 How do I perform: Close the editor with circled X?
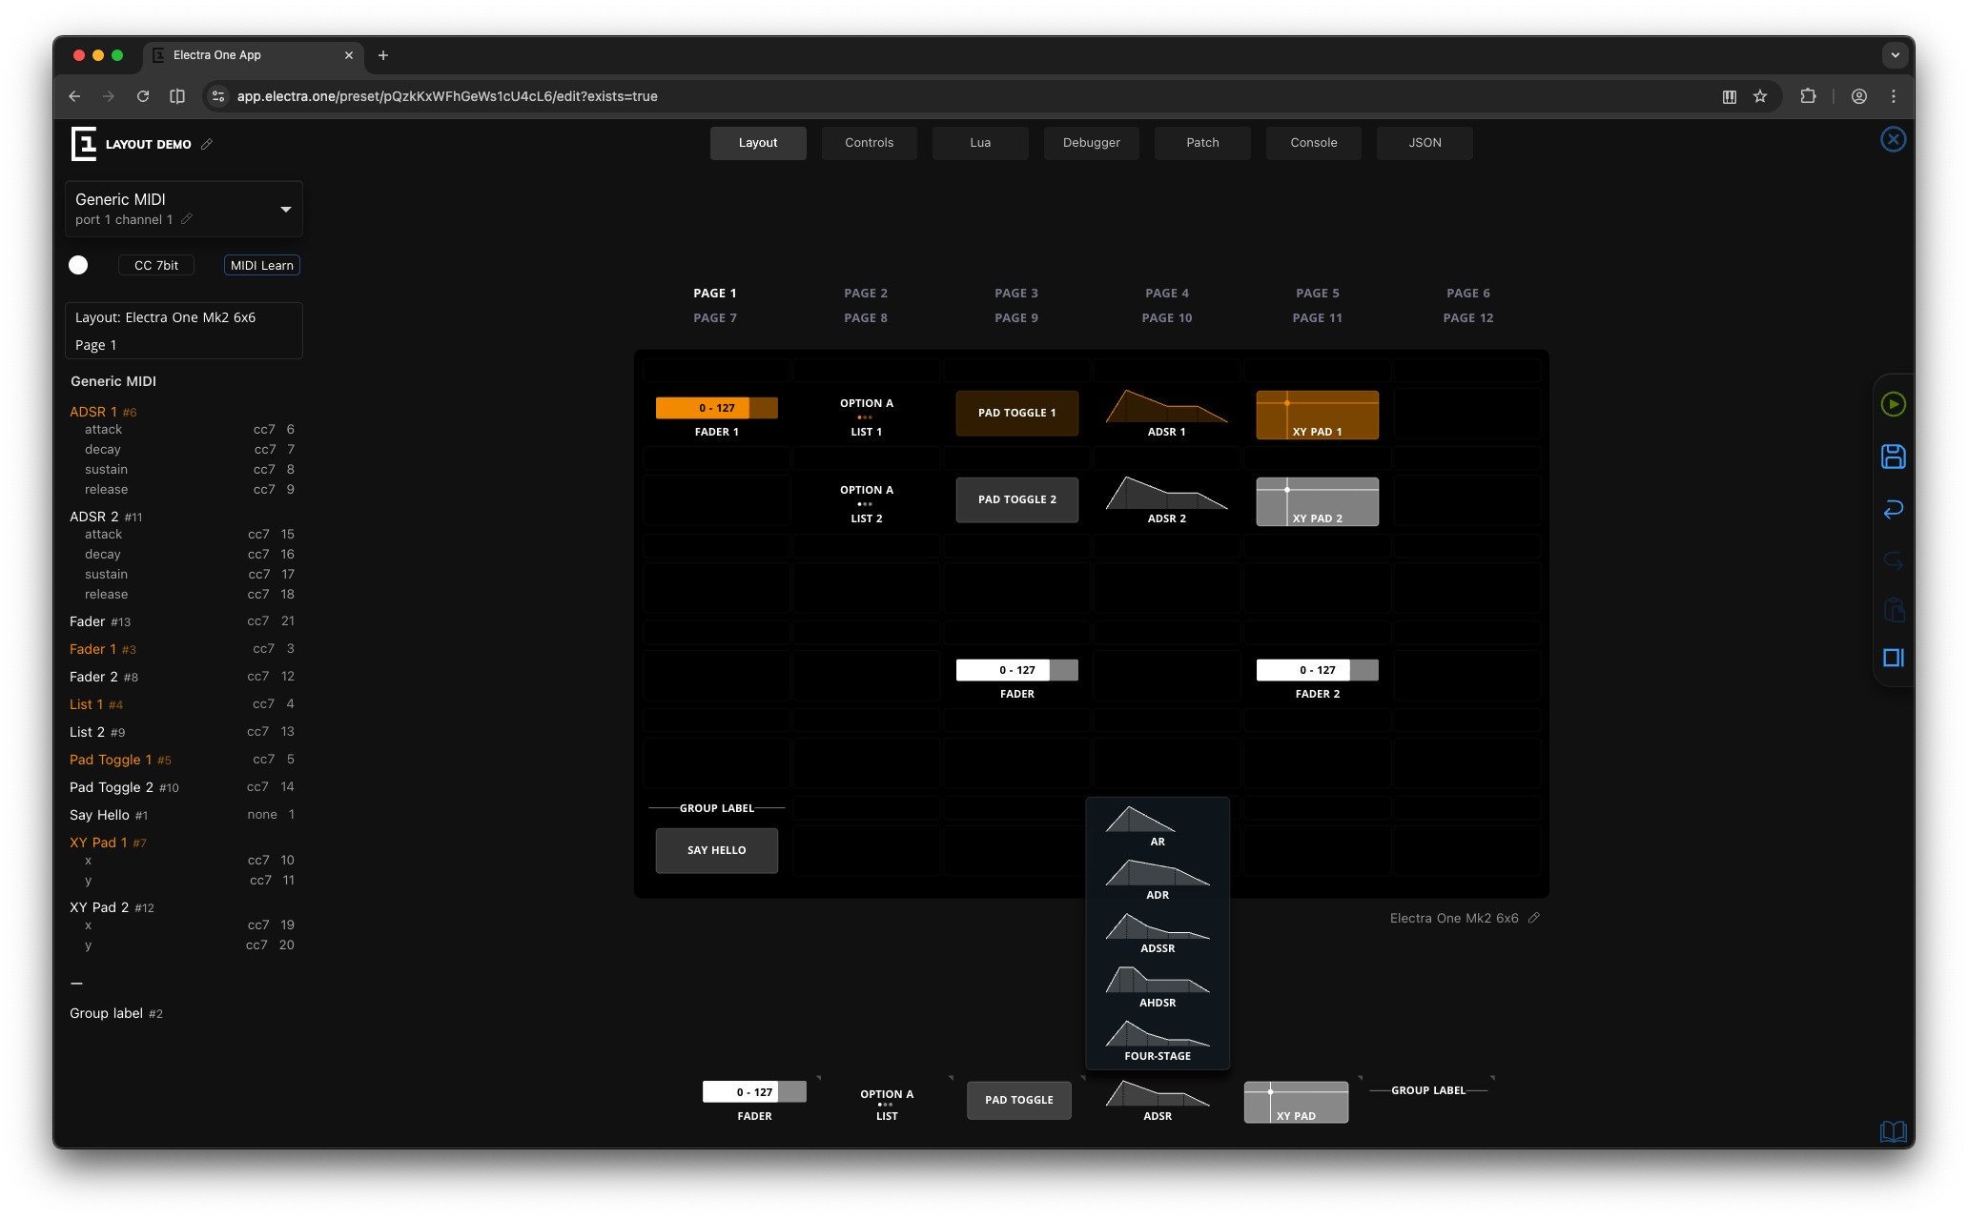coord(1893,140)
